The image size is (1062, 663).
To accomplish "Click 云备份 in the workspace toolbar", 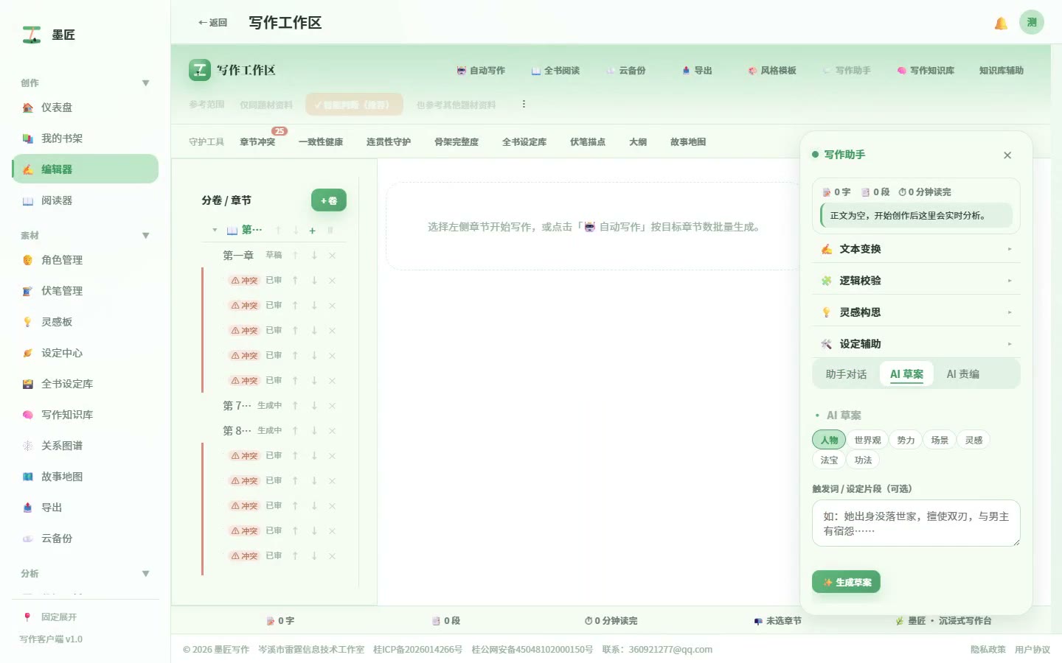I will tap(625, 71).
